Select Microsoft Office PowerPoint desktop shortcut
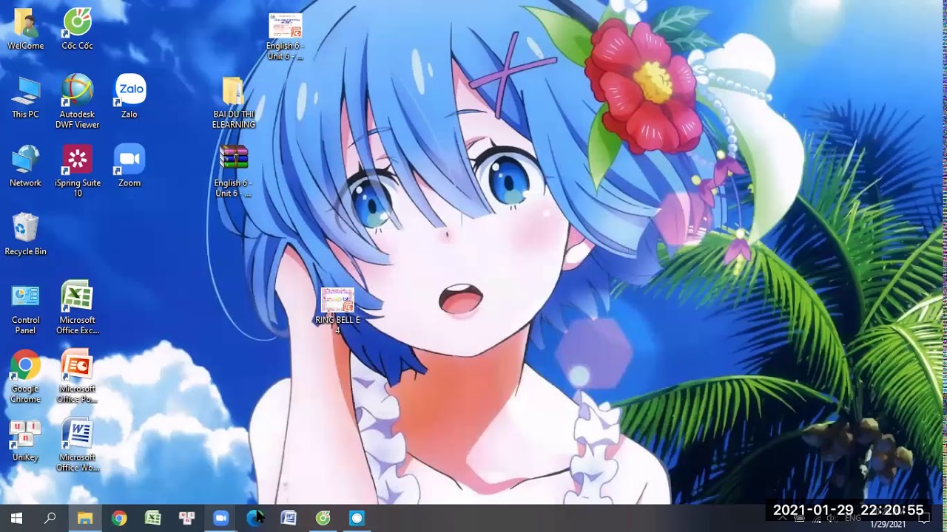Viewport: 947px width, 532px height. [78, 377]
